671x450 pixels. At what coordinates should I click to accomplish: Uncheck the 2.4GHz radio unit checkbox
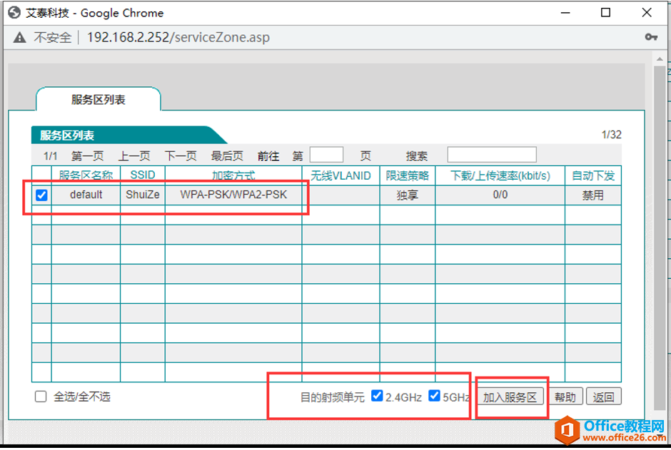point(377,396)
